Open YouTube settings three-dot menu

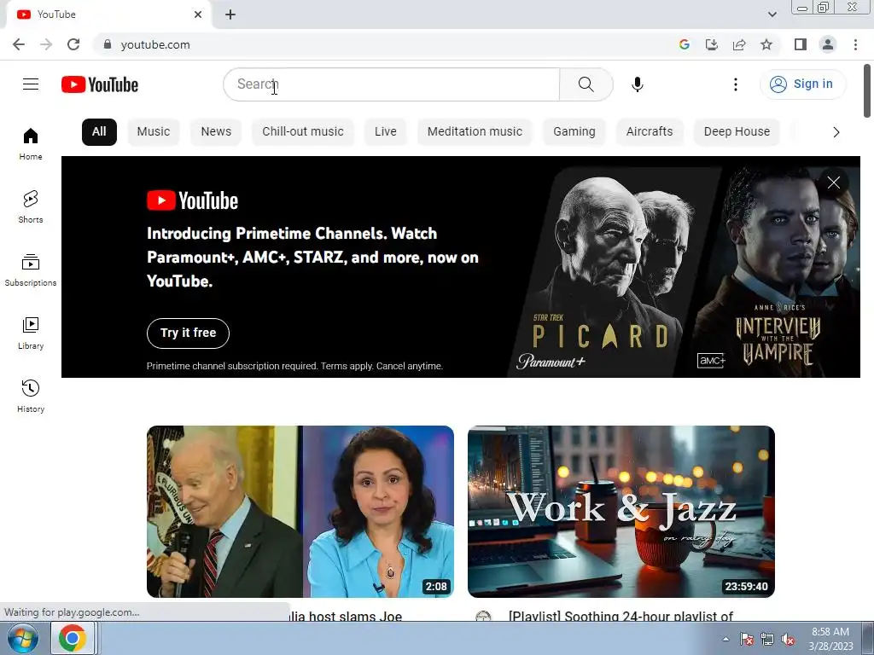pos(736,84)
